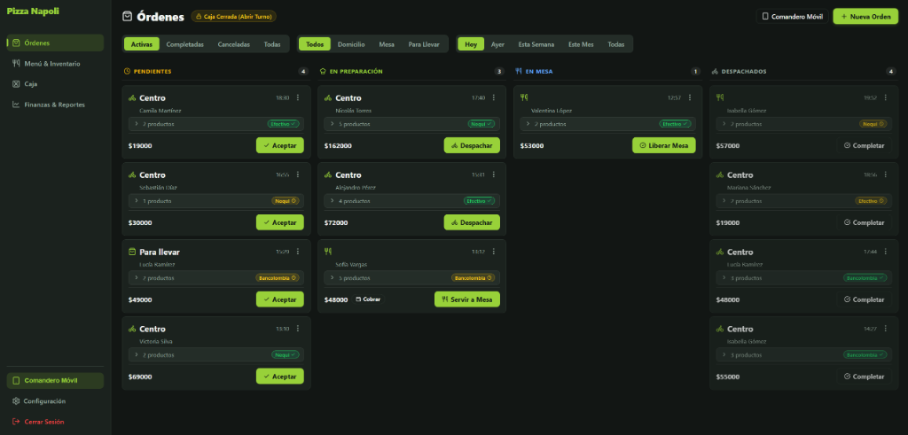Open Finanzas & Reportes in sidebar

(x=55, y=105)
